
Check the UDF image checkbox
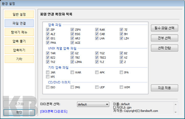coord(97,87)
